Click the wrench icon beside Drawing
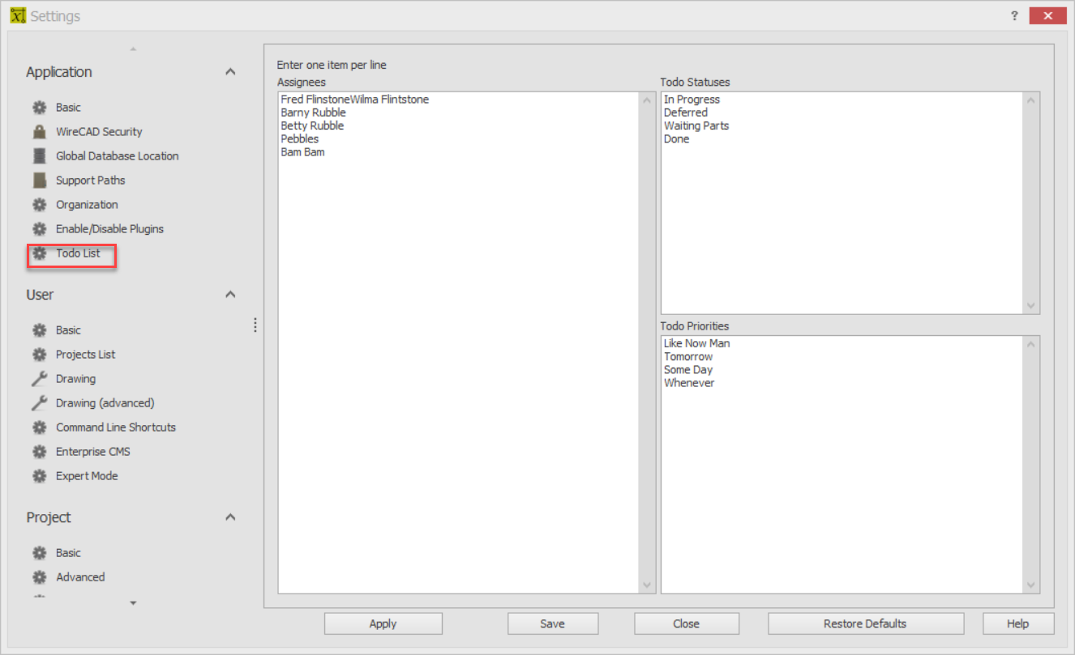Viewport: 1075px width, 655px height. [x=39, y=378]
